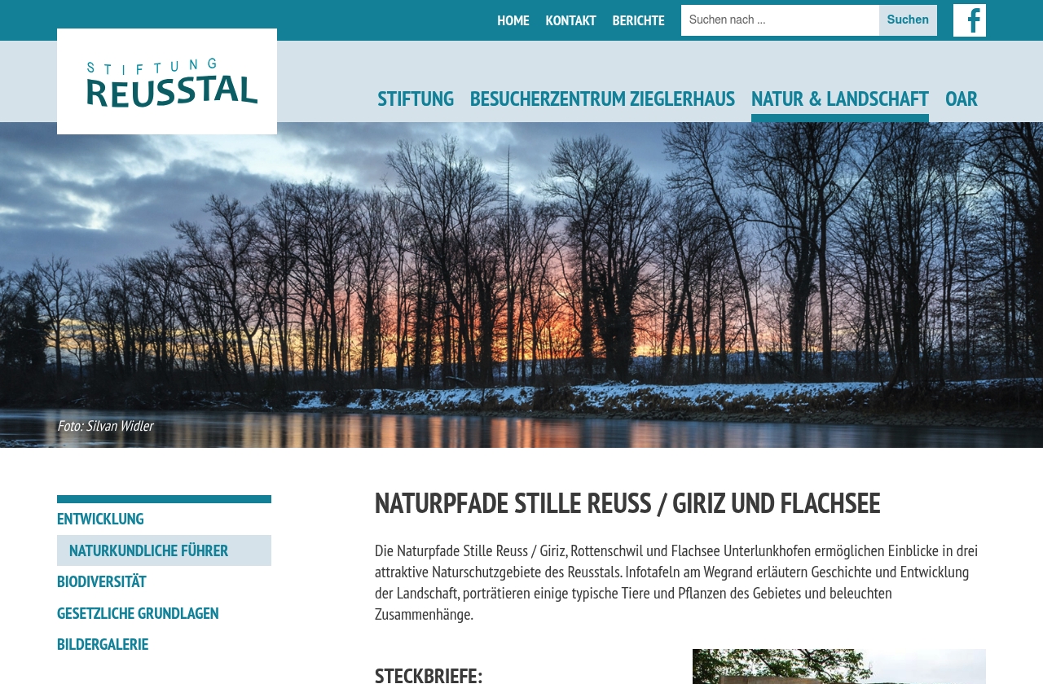Open ENTWICKLUNG in the sidebar
This screenshot has width=1043, height=684.
(100, 519)
